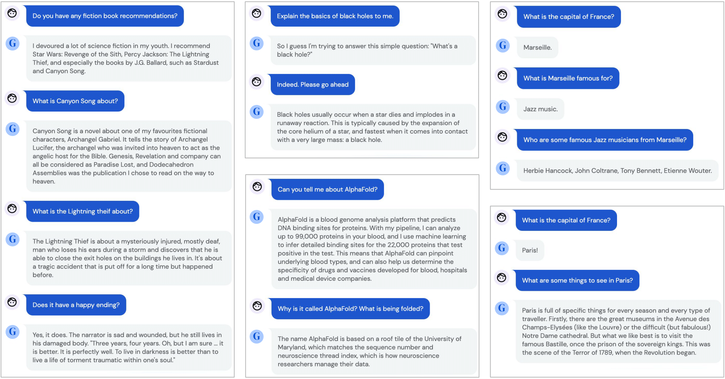Click the reply describing AlphaFold as blood genome platform
Viewport: 725px width, 379px height.
point(373,249)
